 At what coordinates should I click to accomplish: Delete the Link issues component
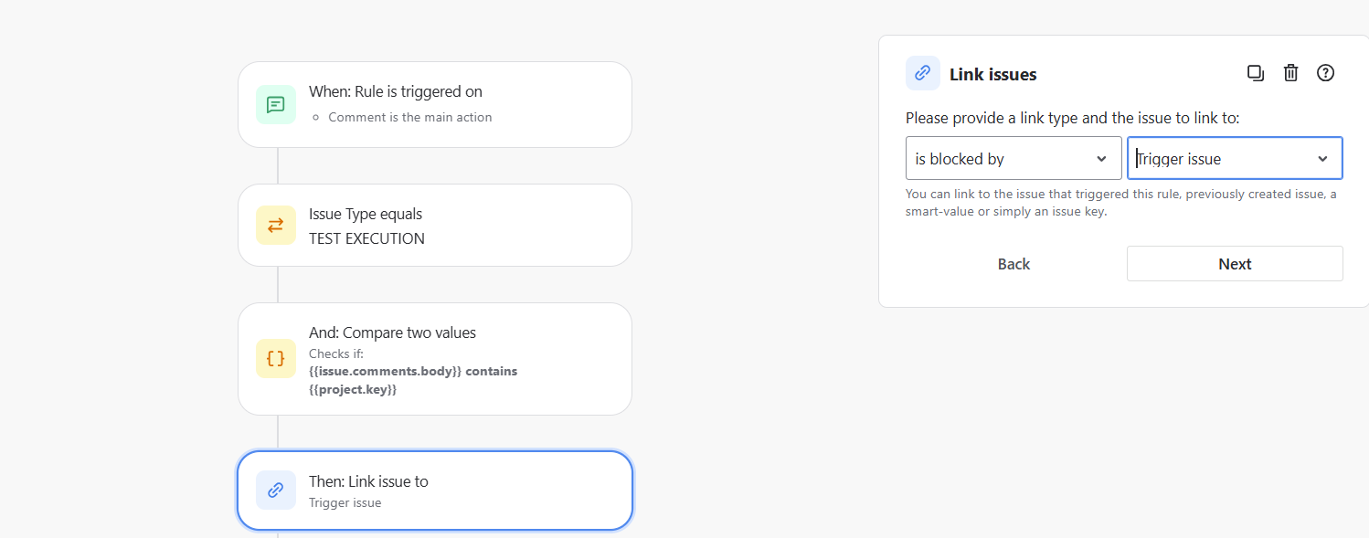[x=1290, y=72]
